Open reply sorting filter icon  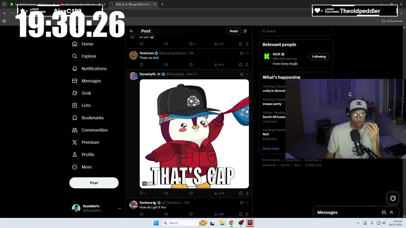[x=245, y=31]
